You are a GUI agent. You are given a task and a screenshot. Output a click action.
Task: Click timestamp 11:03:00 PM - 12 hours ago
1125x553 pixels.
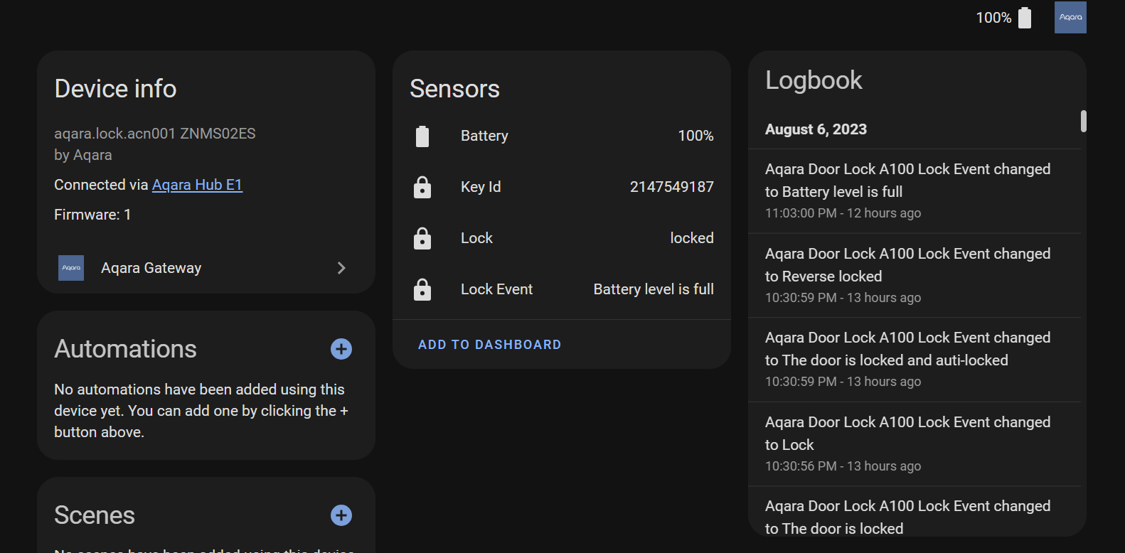pyautogui.click(x=843, y=213)
